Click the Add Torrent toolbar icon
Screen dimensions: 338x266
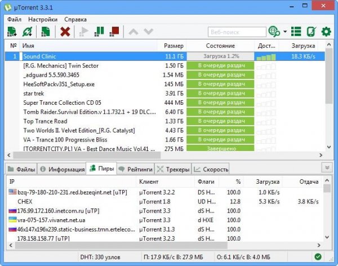12,32
